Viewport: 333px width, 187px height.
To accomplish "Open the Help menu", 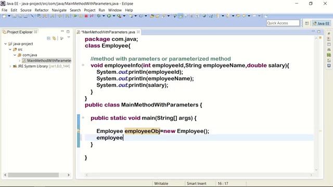I will coord(129,10).
